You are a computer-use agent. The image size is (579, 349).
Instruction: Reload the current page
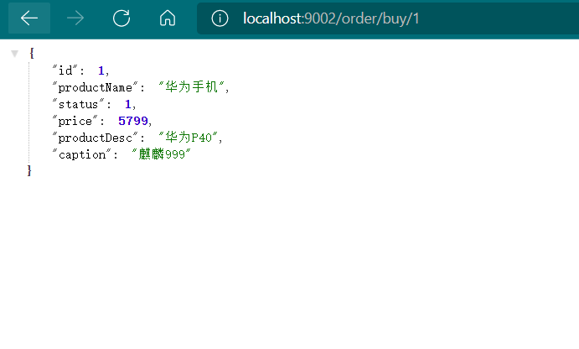[x=121, y=18]
